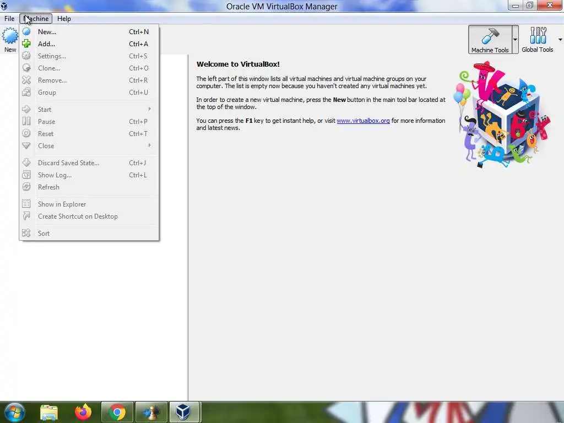The width and height of the screenshot is (564, 423).
Task: Launch Firefox from the taskbar
Action: (83, 412)
